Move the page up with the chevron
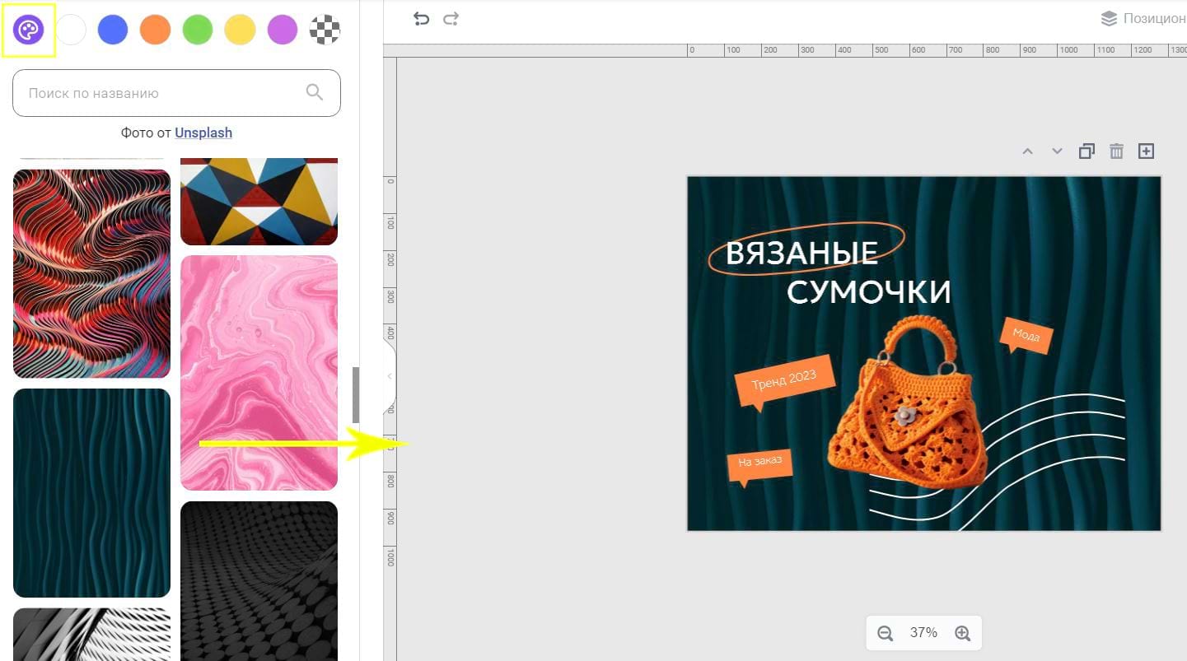This screenshot has height=661, width=1187. tap(1027, 151)
